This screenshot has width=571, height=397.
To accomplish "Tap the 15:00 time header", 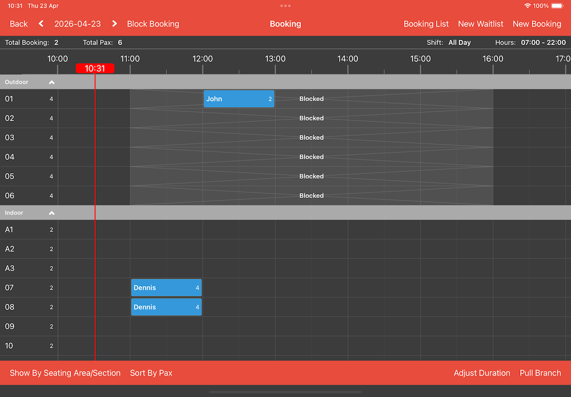I will (x=420, y=59).
